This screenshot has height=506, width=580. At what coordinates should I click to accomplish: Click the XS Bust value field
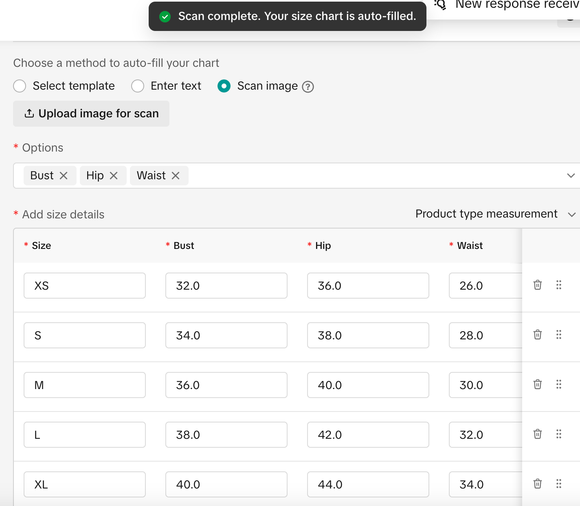click(226, 286)
